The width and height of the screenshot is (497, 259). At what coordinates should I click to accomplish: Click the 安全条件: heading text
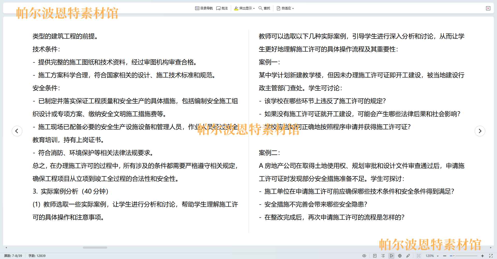(46, 88)
